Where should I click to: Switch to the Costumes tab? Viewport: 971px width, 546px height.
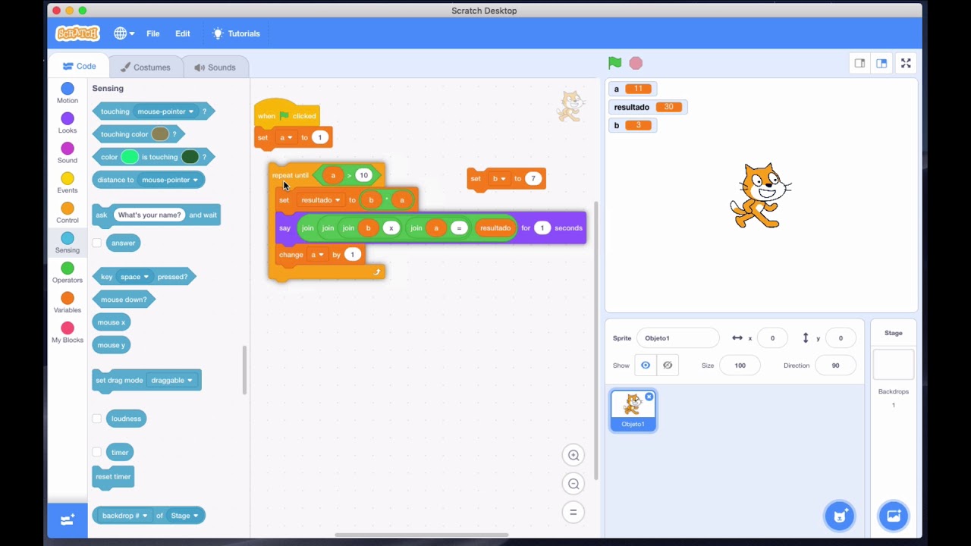[145, 67]
